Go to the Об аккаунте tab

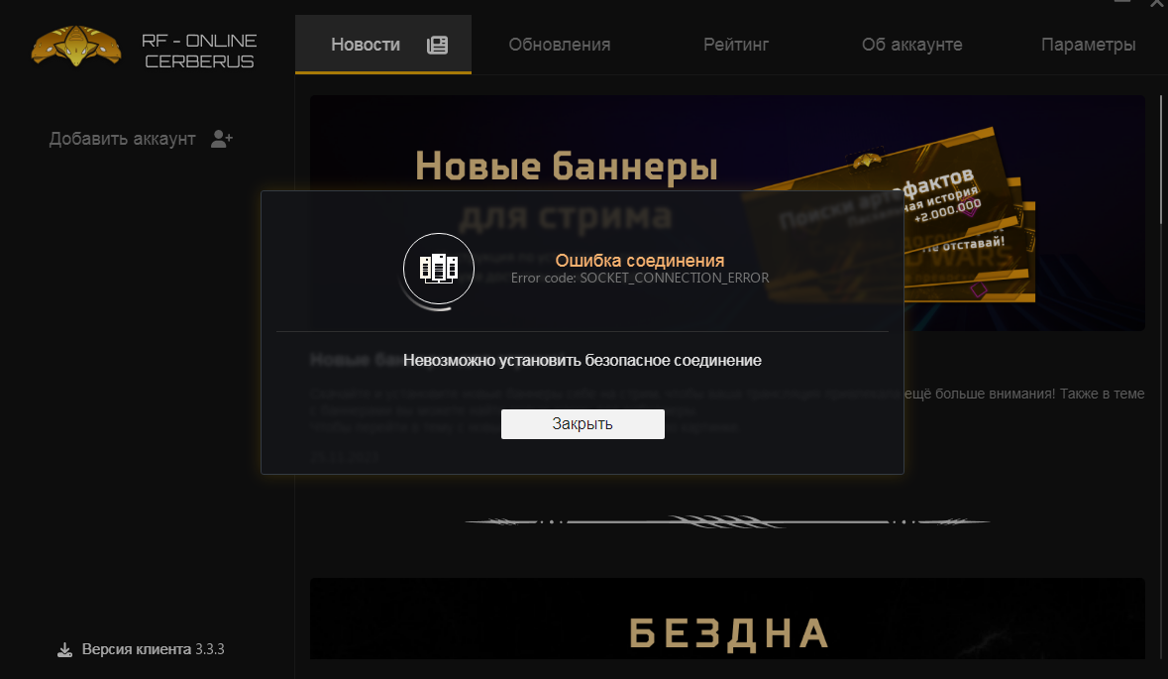click(x=911, y=45)
